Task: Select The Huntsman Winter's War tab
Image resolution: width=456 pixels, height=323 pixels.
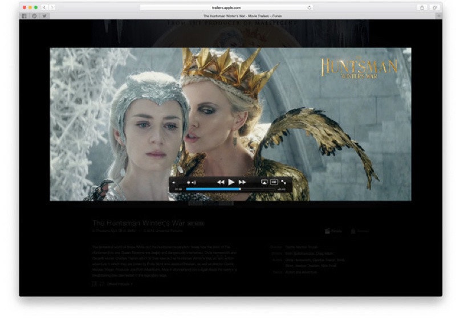Action: click(x=243, y=16)
